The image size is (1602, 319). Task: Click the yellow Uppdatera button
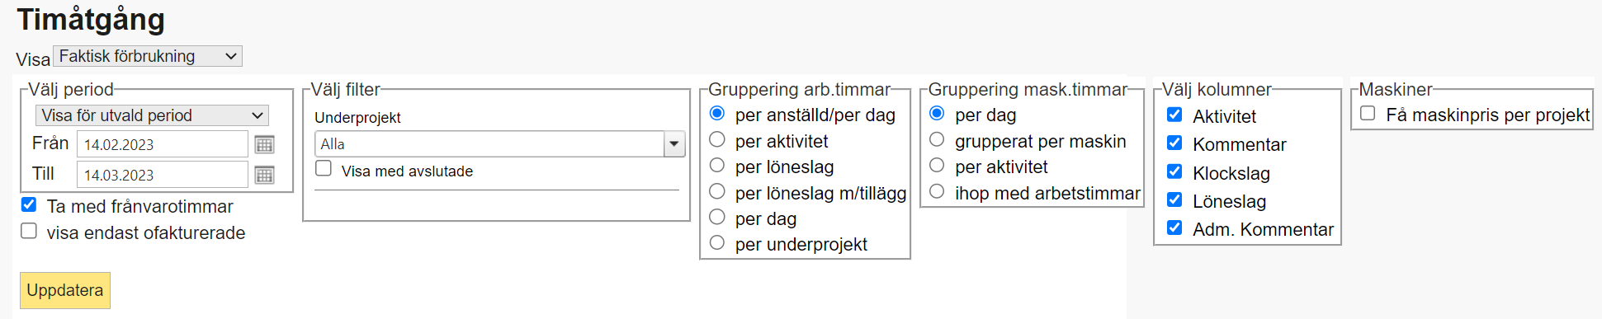(x=65, y=290)
